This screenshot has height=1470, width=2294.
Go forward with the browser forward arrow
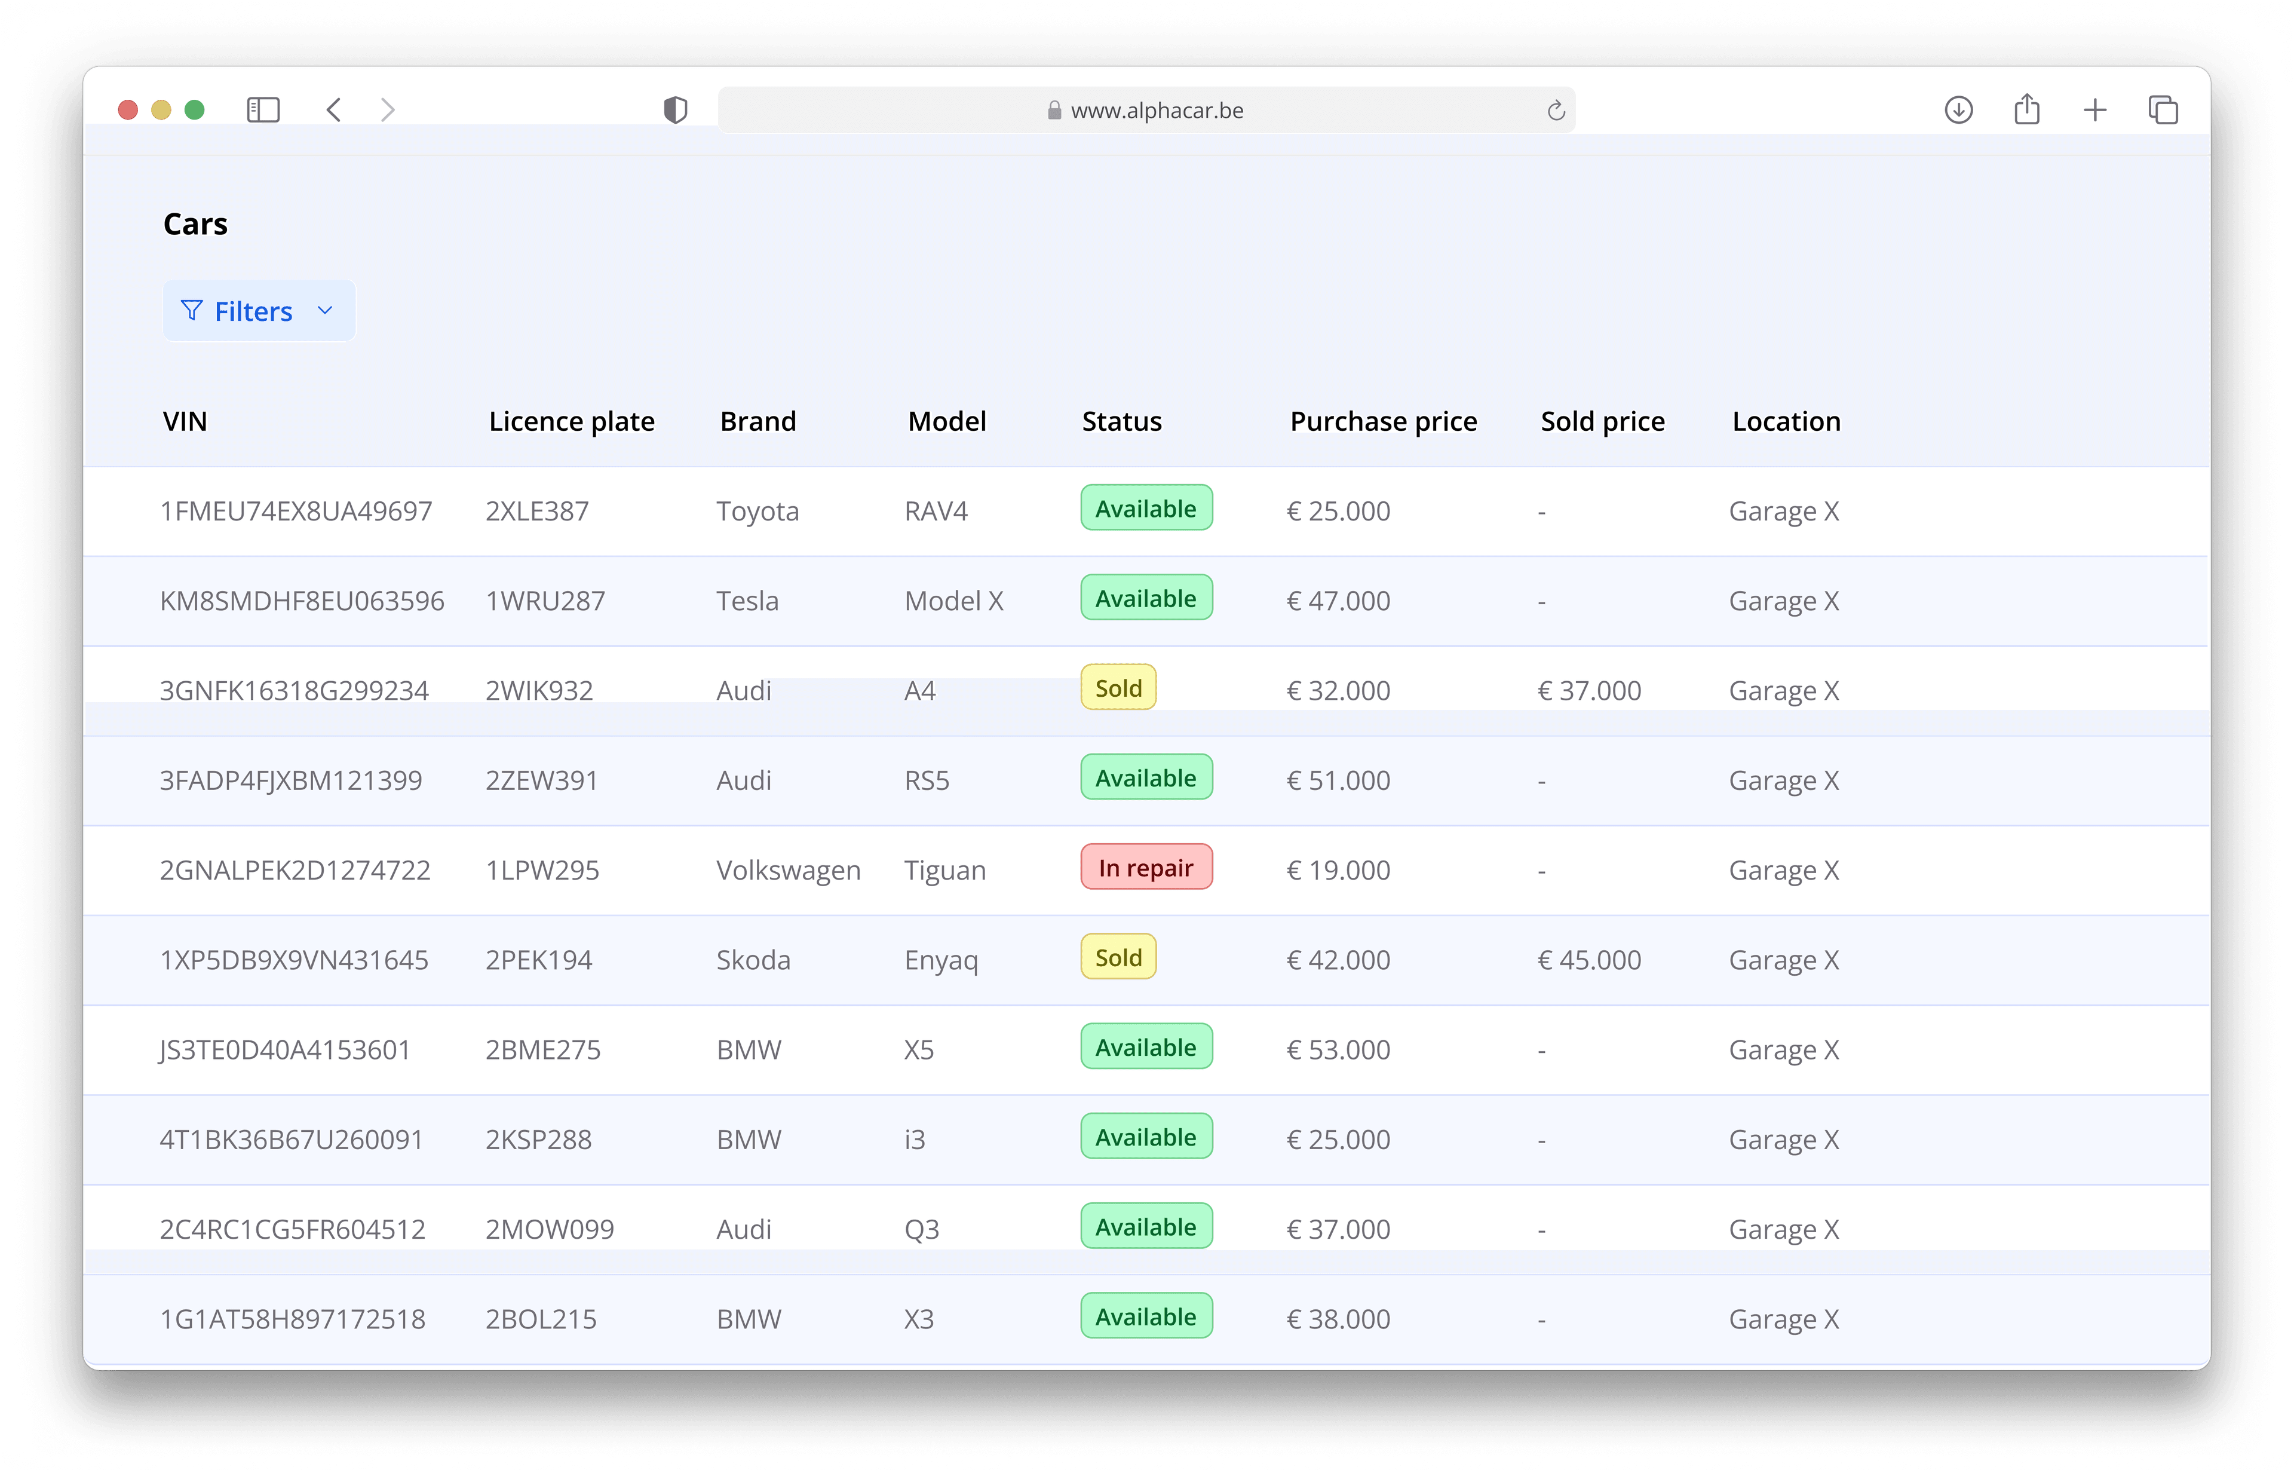click(x=388, y=110)
